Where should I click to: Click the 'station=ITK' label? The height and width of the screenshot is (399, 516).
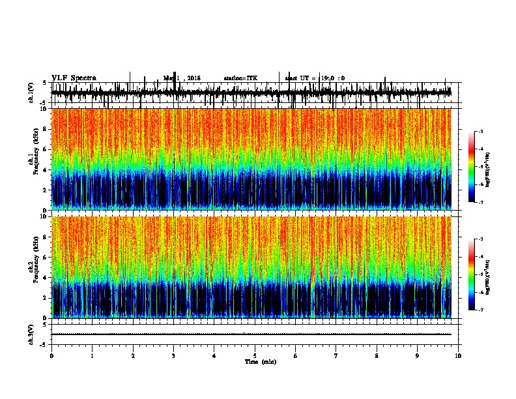tap(240, 78)
